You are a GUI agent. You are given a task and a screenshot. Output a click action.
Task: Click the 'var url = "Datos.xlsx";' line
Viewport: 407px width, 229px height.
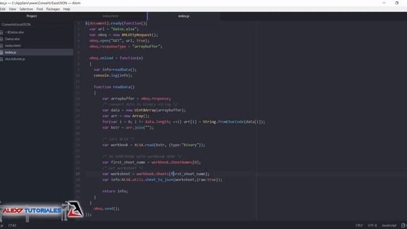(x=114, y=29)
